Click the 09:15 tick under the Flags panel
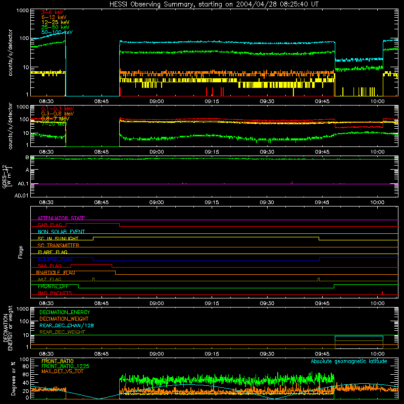 tap(212, 304)
